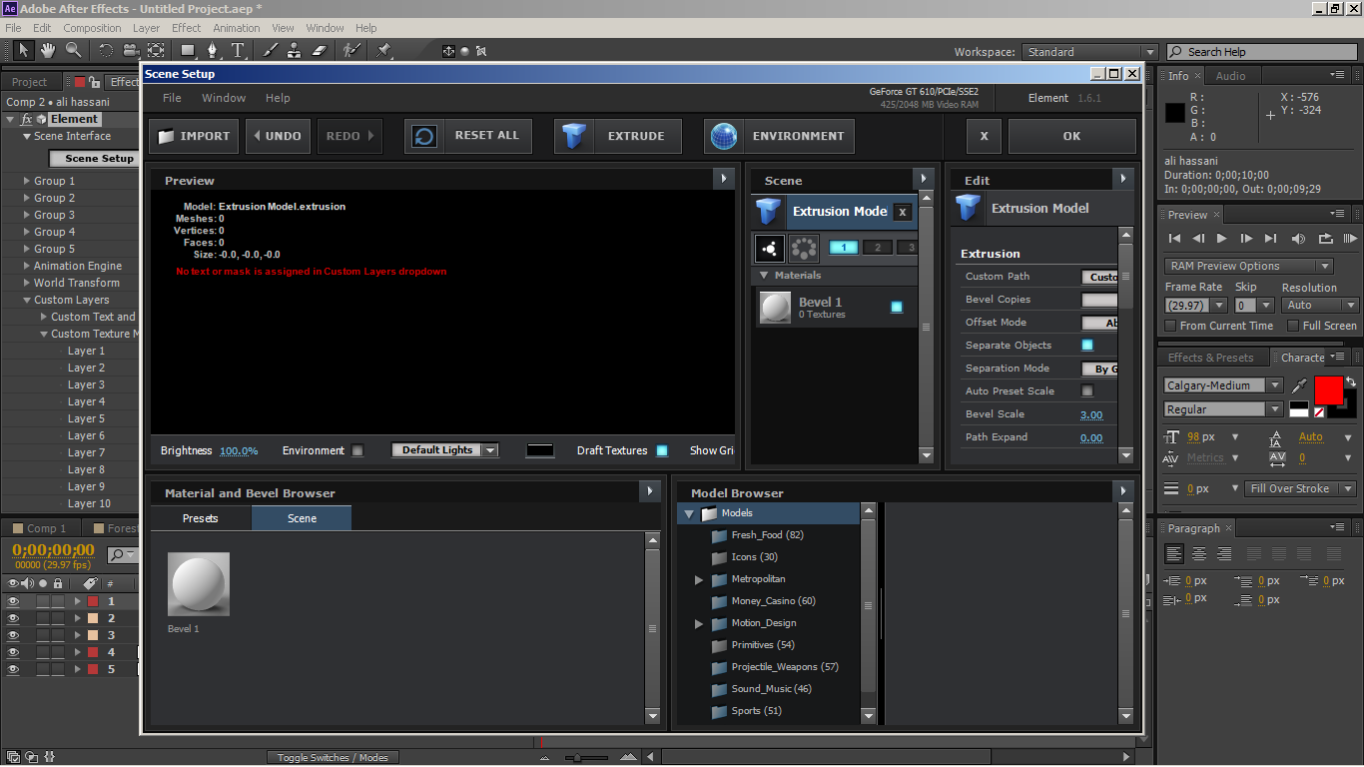Go to last frame in Preview
Screen dimensions: 1364x767
1270,239
